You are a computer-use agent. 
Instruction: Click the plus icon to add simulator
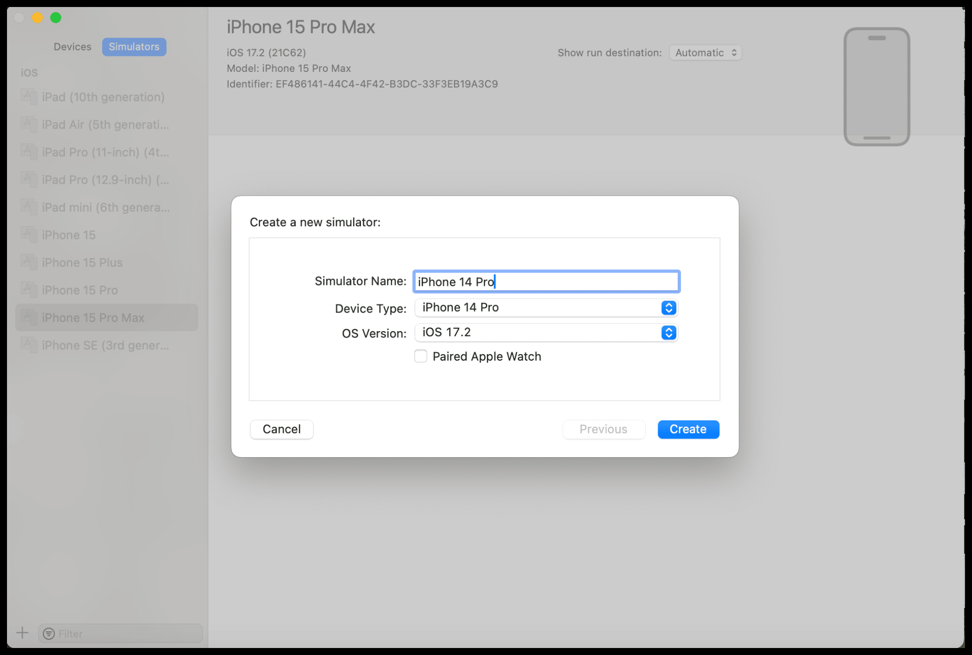pos(22,633)
